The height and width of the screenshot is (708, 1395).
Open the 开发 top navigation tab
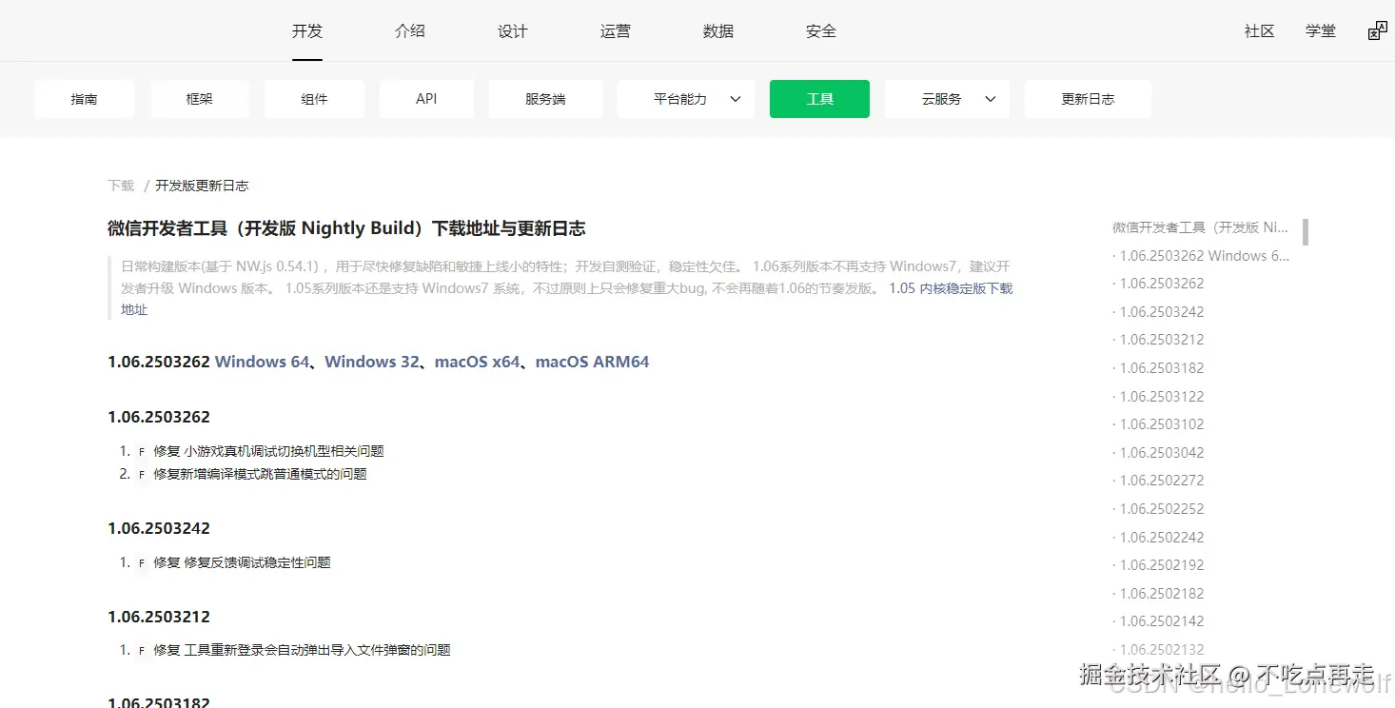click(307, 31)
